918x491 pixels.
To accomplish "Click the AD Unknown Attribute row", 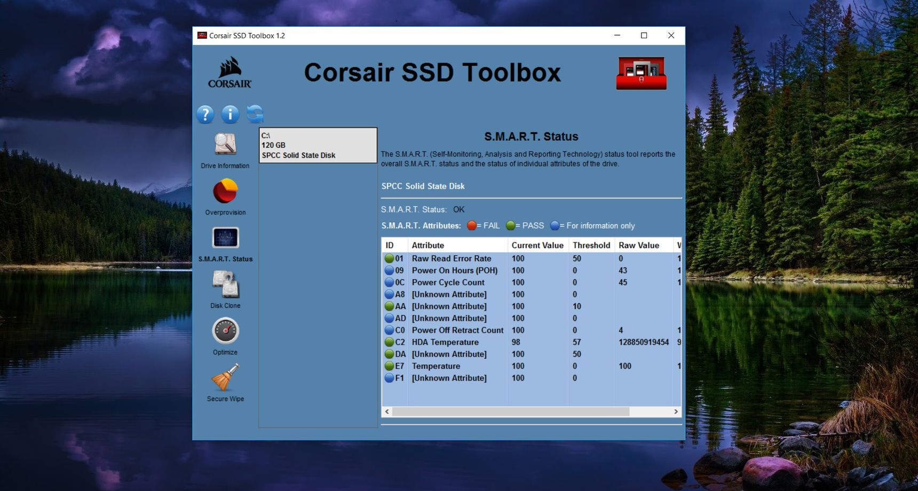I will tap(532, 318).
